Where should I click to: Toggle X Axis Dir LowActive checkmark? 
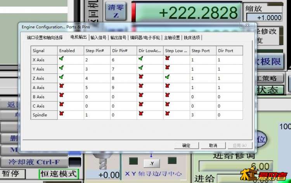[x=141, y=59]
